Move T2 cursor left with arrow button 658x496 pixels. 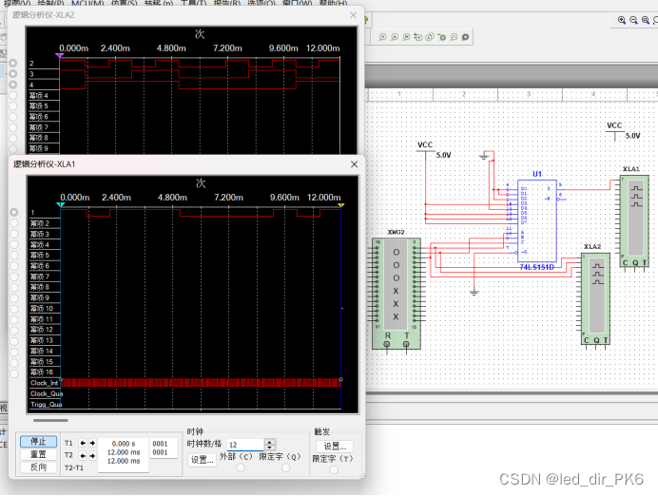pos(83,455)
